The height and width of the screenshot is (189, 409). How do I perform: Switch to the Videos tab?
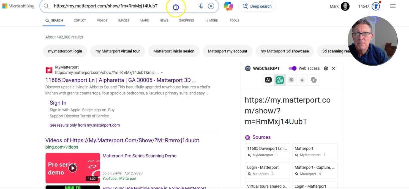coord(102,21)
